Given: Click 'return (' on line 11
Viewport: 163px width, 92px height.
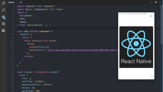Looking at the screenshot, I should [27, 38].
